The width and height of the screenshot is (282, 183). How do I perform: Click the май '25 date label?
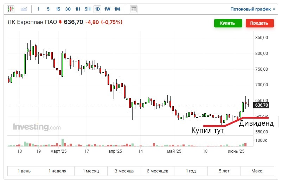point(174,151)
